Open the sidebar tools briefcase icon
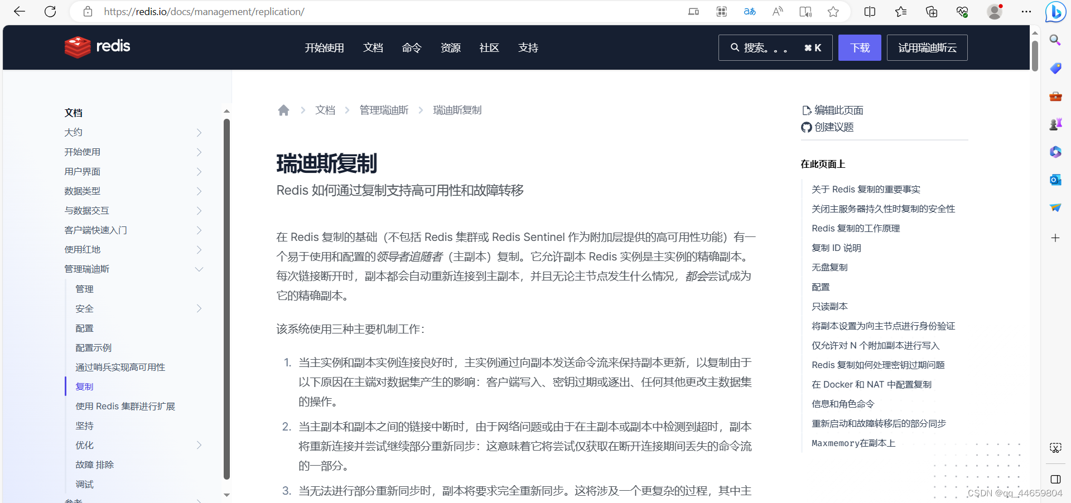1071x503 pixels. [1055, 96]
